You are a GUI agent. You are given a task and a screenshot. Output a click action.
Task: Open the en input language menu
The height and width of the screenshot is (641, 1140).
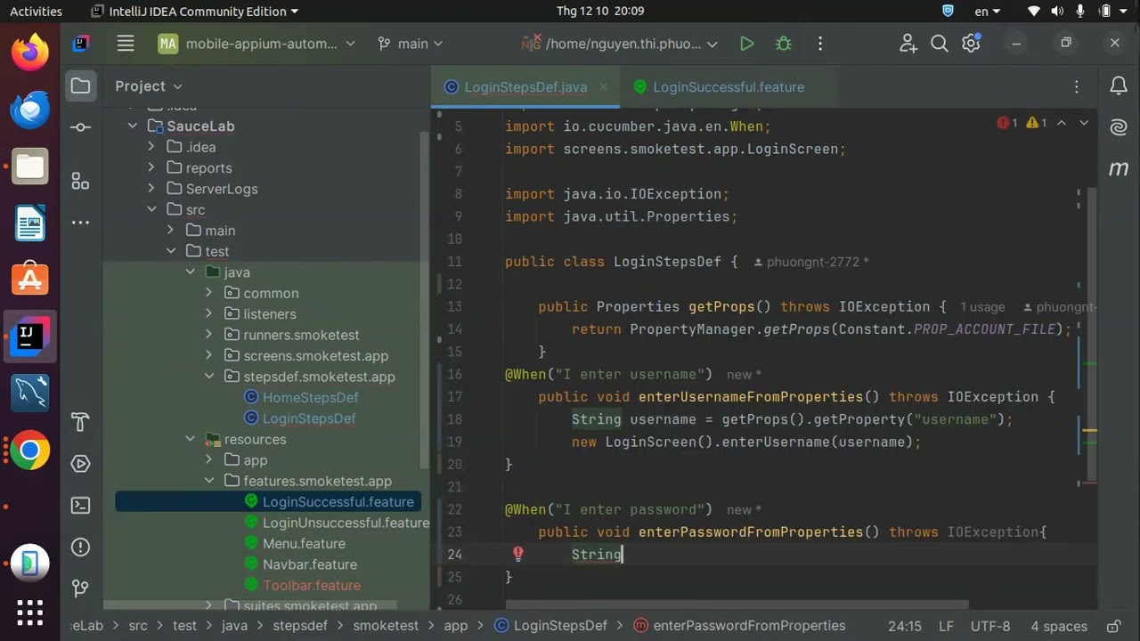coord(987,11)
